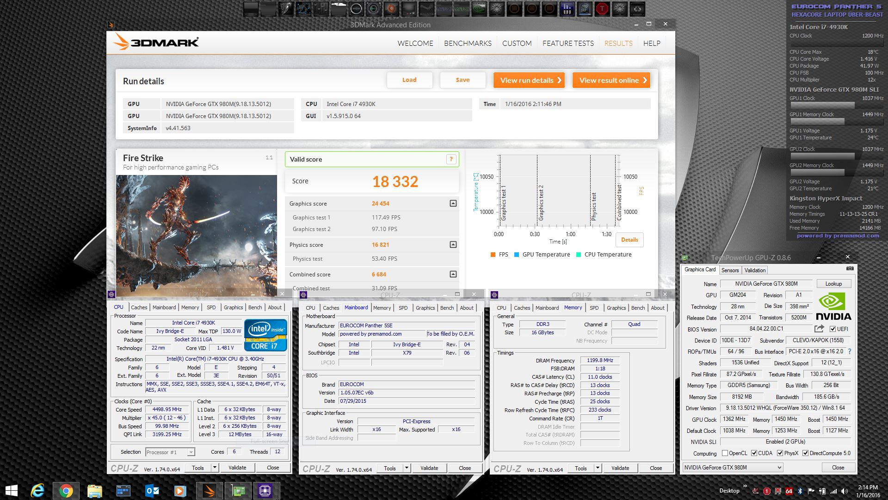The width and height of the screenshot is (888, 500).
Task: Click the blue GPU Temperature legend swatch
Action: pyautogui.click(x=517, y=255)
